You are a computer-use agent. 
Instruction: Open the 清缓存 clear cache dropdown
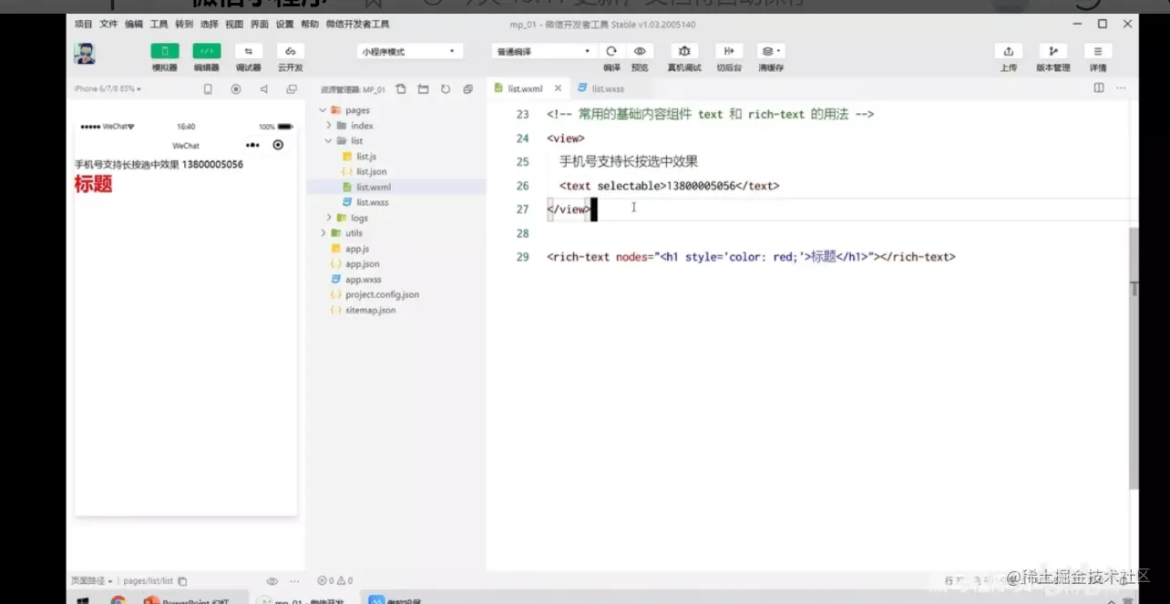coord(771,51)
